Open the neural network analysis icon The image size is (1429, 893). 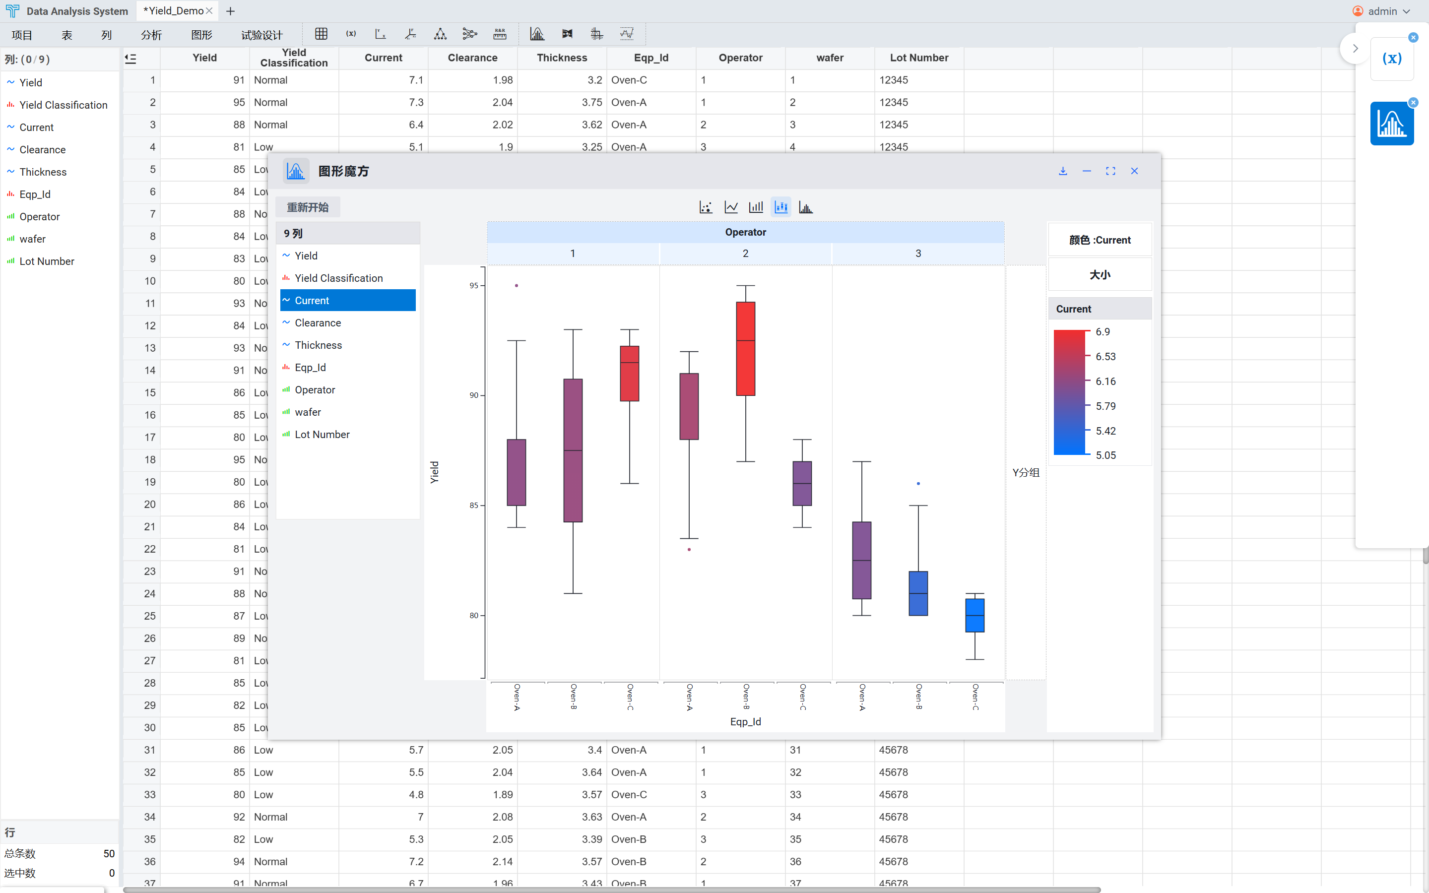(470, 34)
